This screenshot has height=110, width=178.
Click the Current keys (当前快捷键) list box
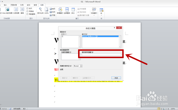[x=71, y=57]
